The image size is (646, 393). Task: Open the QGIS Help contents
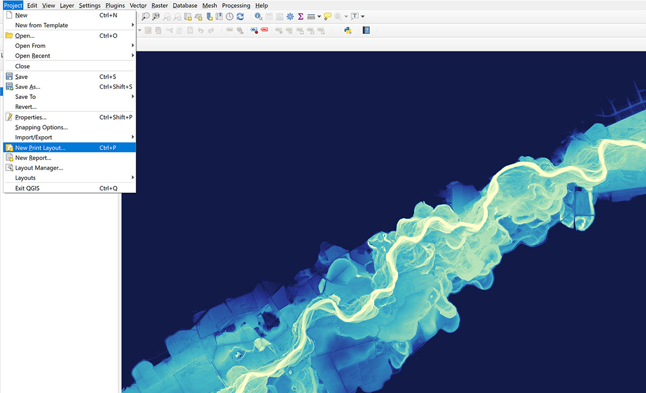click(x=367, y=30)
